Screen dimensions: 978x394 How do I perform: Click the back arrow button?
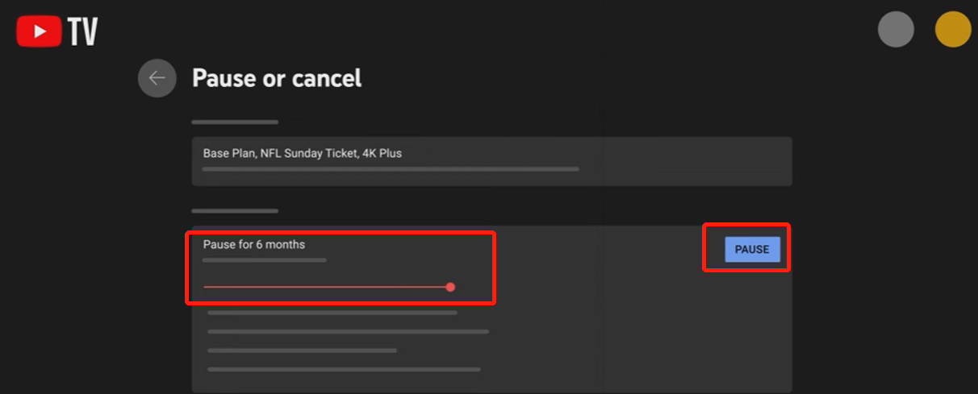[x=157, y=78]
